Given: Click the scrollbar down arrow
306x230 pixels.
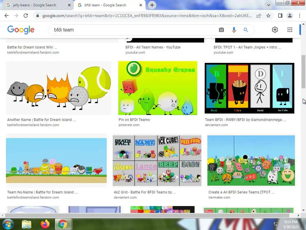Looking at the screenshot, I should pos(303,211).
